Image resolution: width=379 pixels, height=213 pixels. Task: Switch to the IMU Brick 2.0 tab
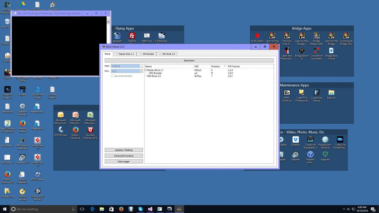167,54
